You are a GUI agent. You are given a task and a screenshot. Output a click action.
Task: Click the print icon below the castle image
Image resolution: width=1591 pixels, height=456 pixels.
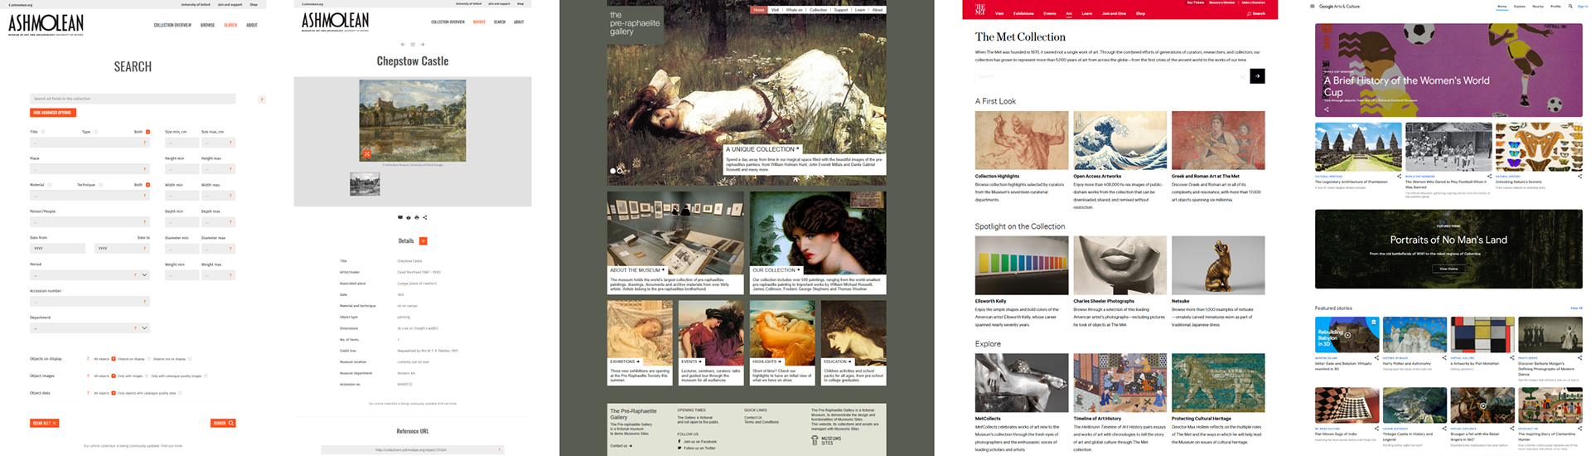(x=416, y=217)
